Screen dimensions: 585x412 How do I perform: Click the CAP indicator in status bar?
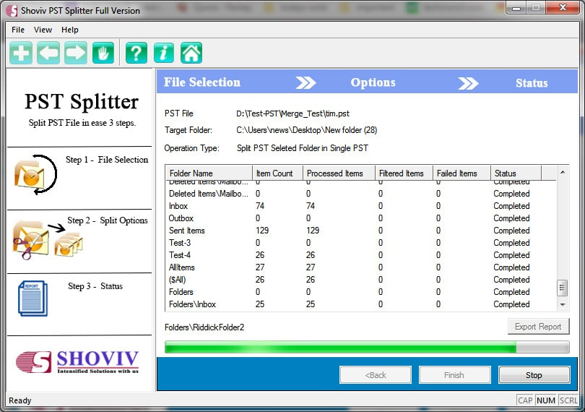(x=525, y=400)
